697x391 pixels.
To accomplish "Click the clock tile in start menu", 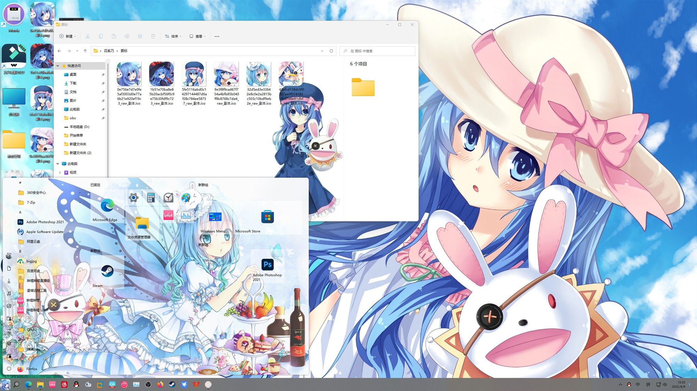I will [x=168, y=198].
